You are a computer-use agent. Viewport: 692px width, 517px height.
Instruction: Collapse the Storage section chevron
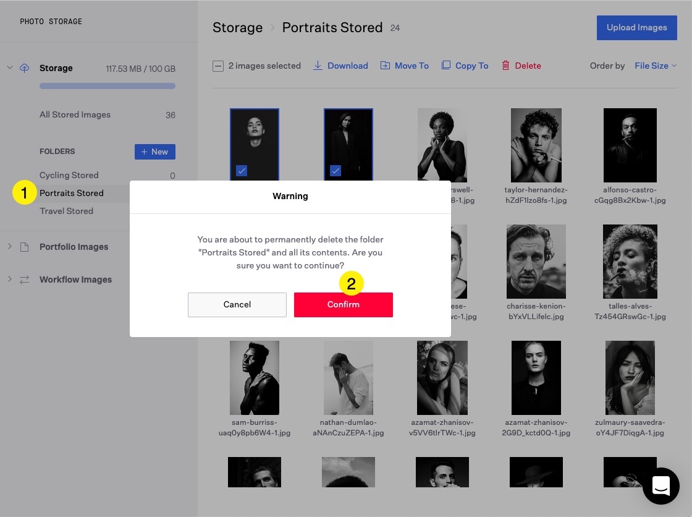(10, 68)
